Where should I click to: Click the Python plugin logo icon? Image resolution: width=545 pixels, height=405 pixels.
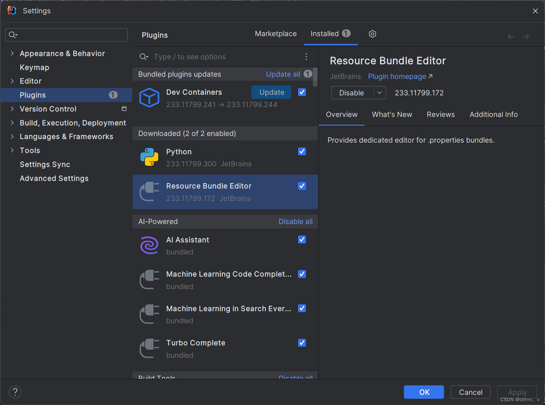(149, 157)
